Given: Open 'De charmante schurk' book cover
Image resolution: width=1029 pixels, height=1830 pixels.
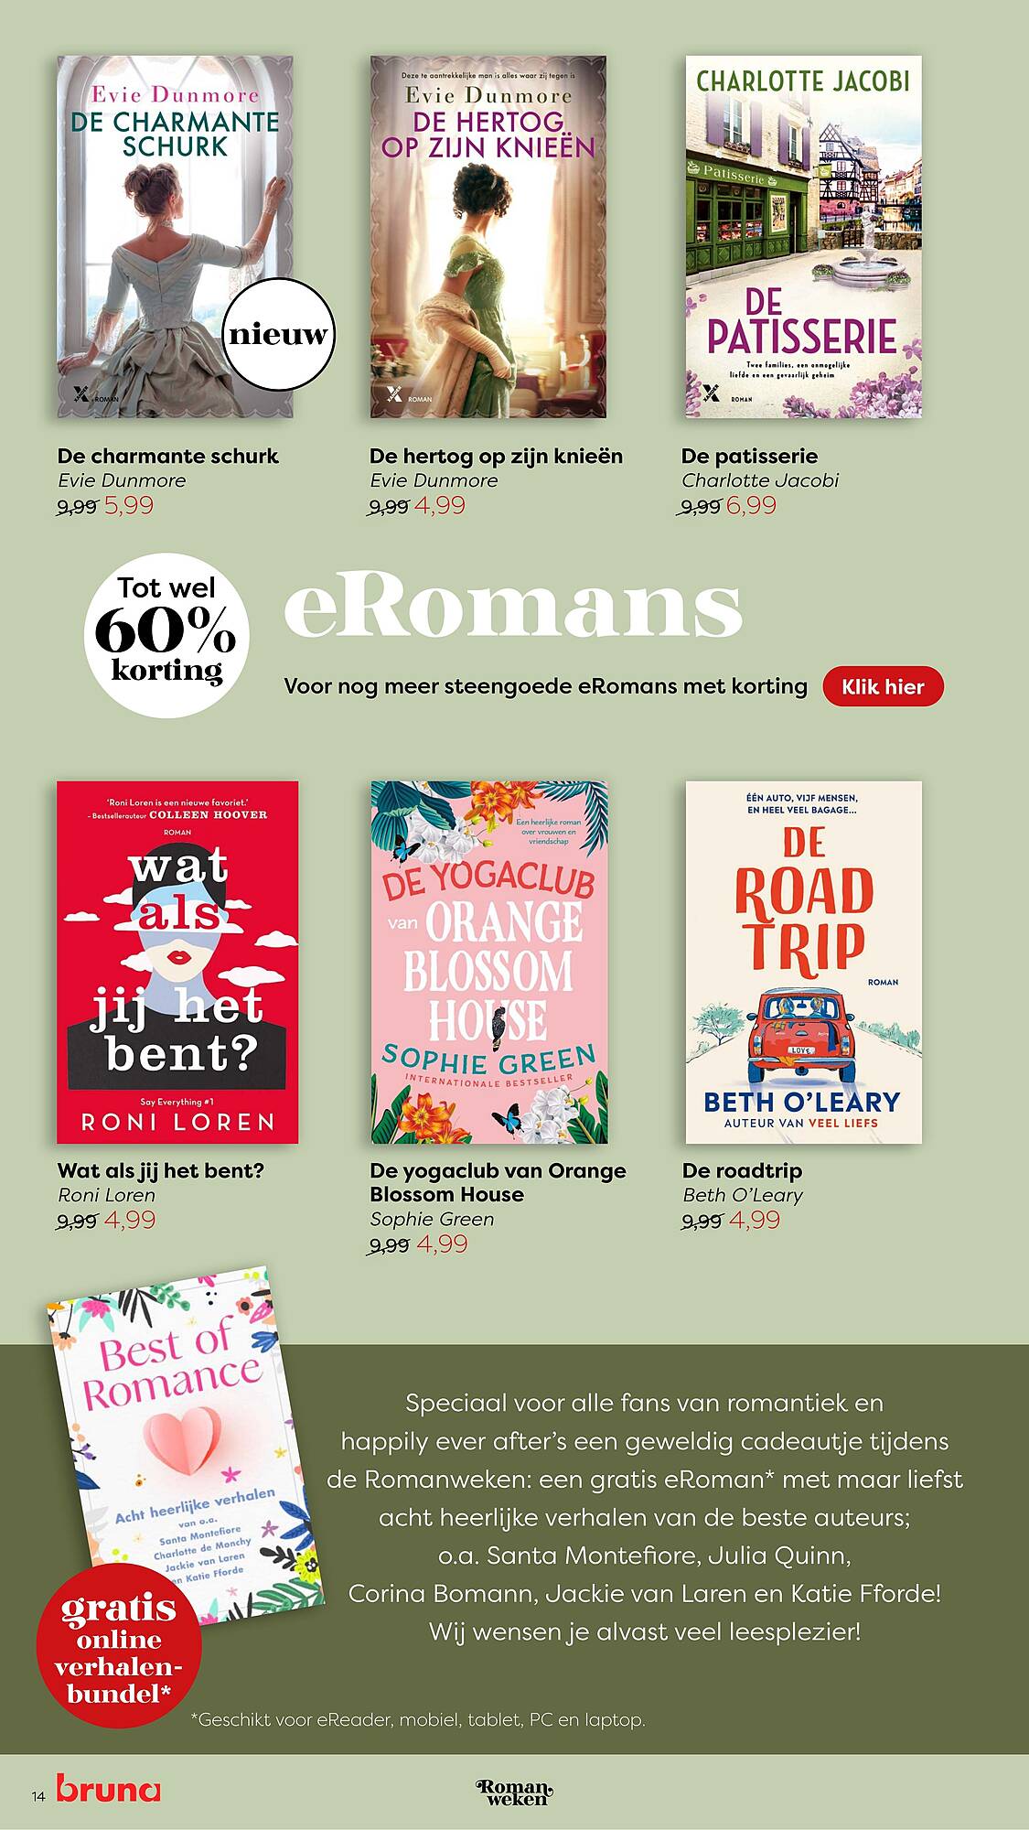Looking at the screenshot, I should (176, 237).
